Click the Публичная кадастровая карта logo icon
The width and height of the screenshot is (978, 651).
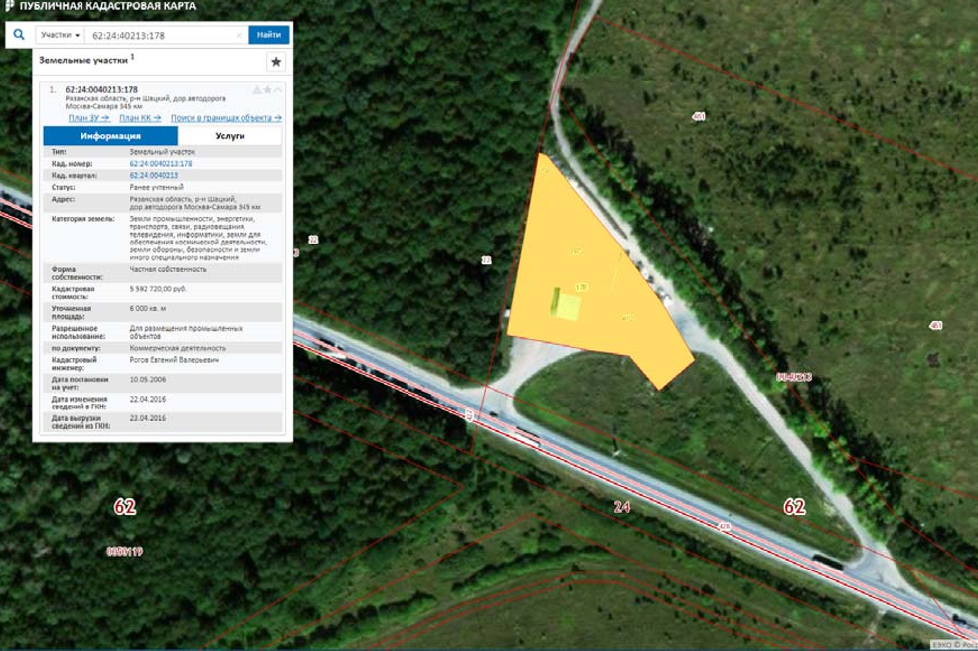(9, 6)
